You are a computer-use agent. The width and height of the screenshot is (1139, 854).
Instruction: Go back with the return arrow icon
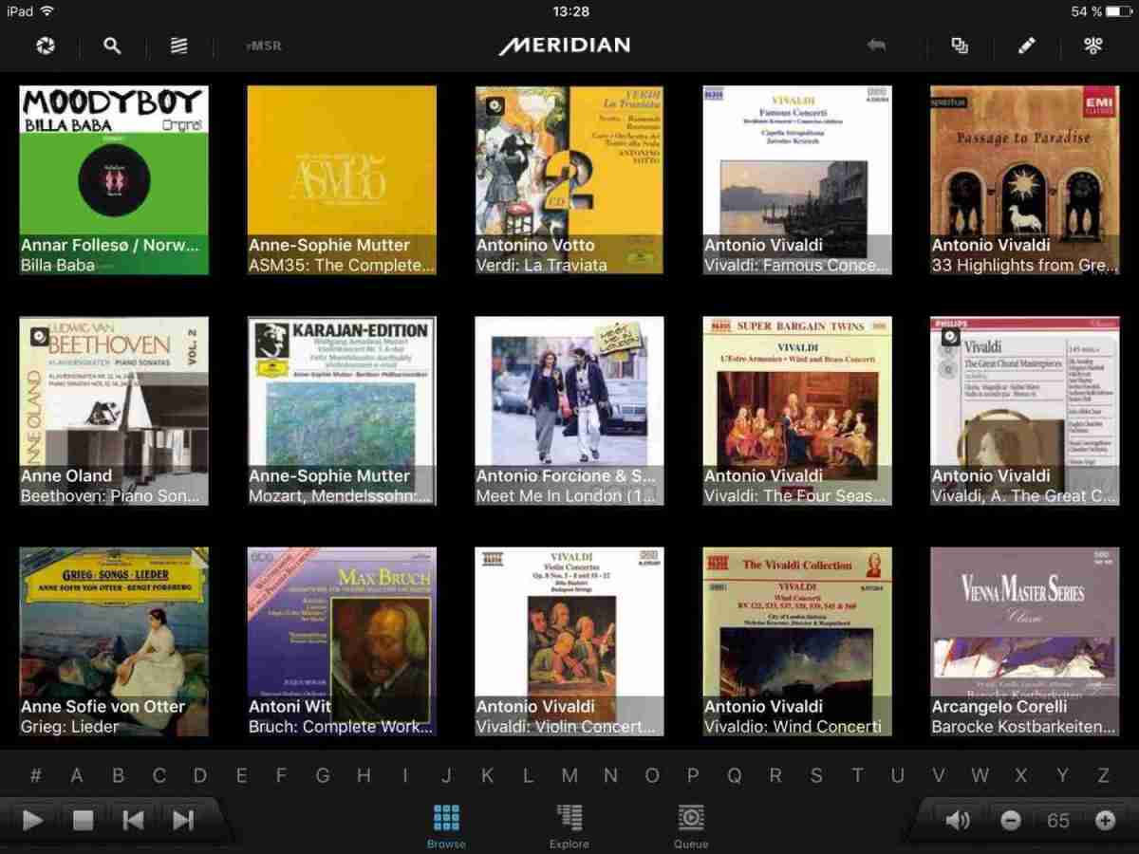(x=876, y=46)
